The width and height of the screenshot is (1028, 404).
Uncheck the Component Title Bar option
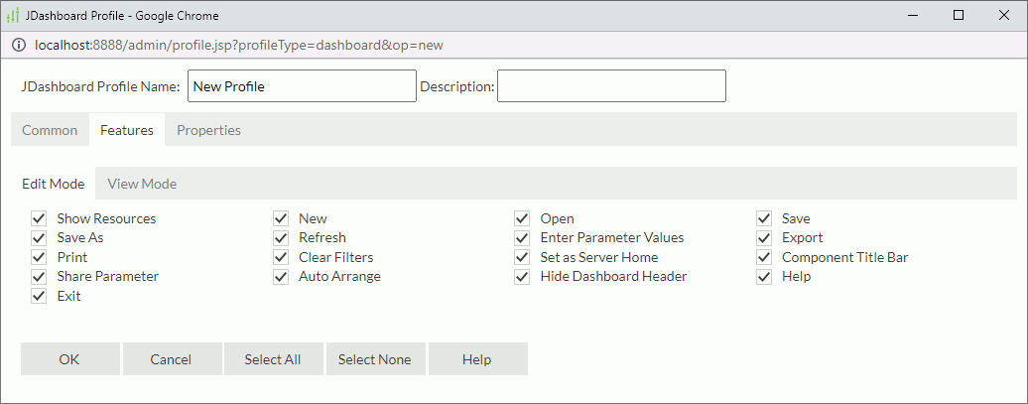pos(764,257)
